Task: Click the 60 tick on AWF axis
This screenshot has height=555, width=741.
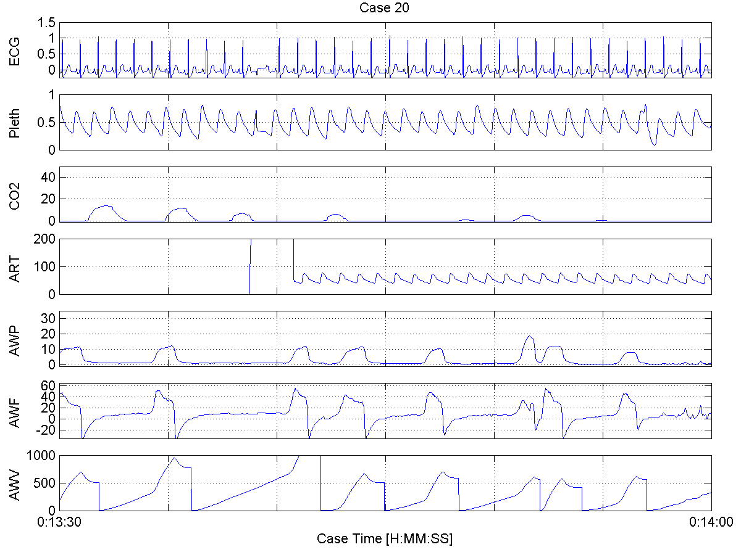Action: pos(49,386)
